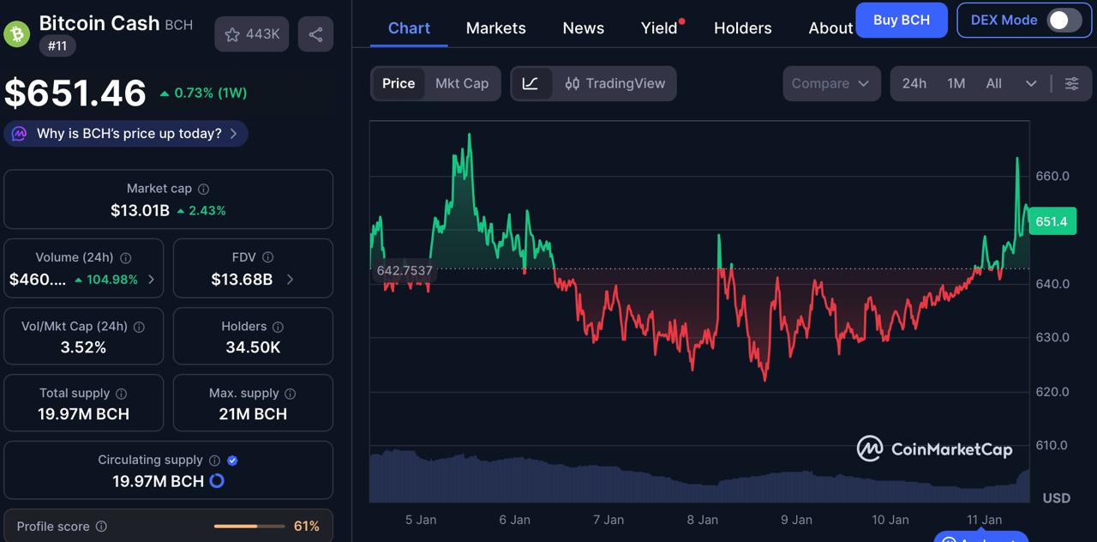The image size is (1097, 542).
Task: Click the Profile score progress bar
Action: (x=249, y=527)
